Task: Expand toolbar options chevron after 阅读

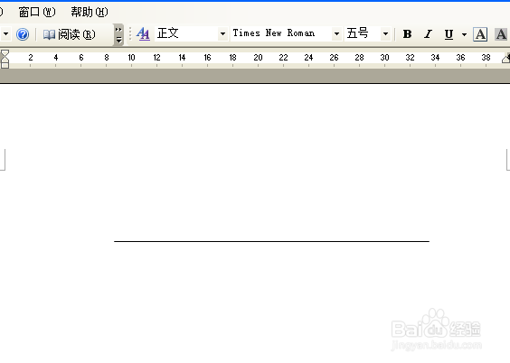Action: [118, 34]
